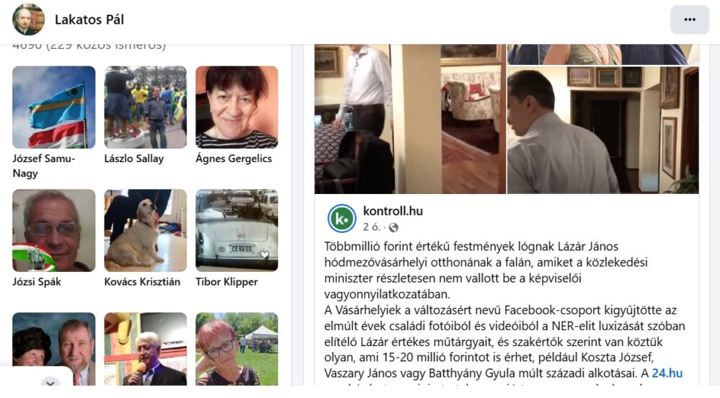Open the post photo of armchair living room
The width and height of the screenshot is (720, 398).
click(473, 118)
